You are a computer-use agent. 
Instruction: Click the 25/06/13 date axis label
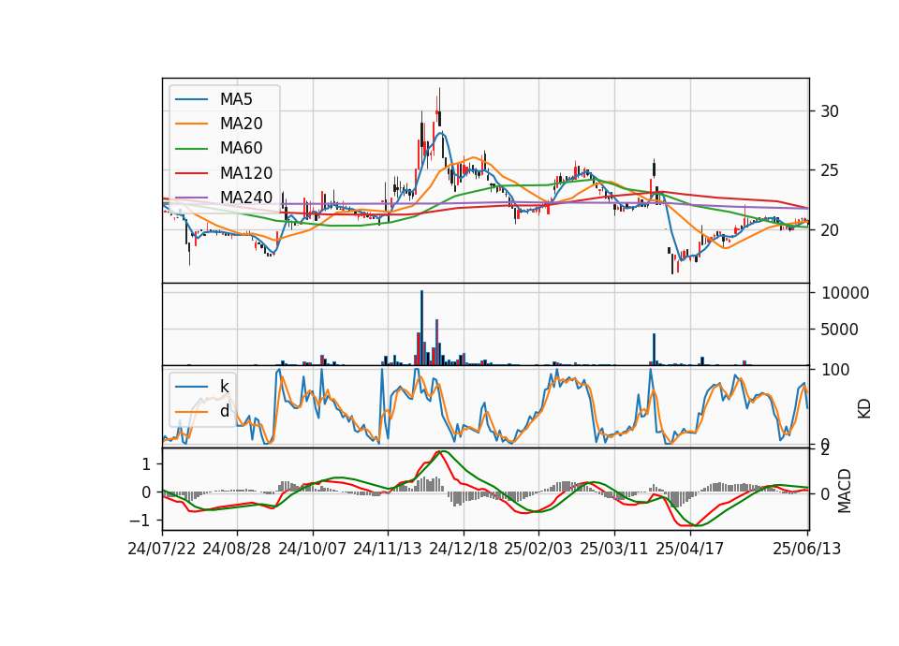(x=806, y=549)
